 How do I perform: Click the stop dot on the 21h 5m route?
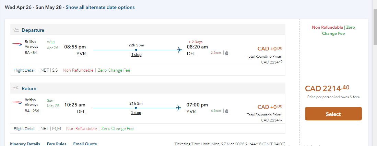136,108
